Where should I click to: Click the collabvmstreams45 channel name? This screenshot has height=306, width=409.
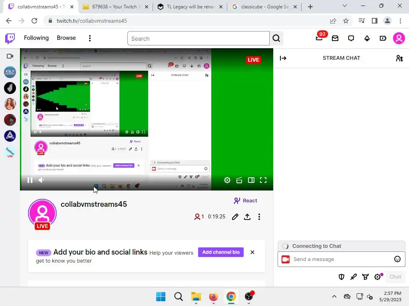click(94, 204)
